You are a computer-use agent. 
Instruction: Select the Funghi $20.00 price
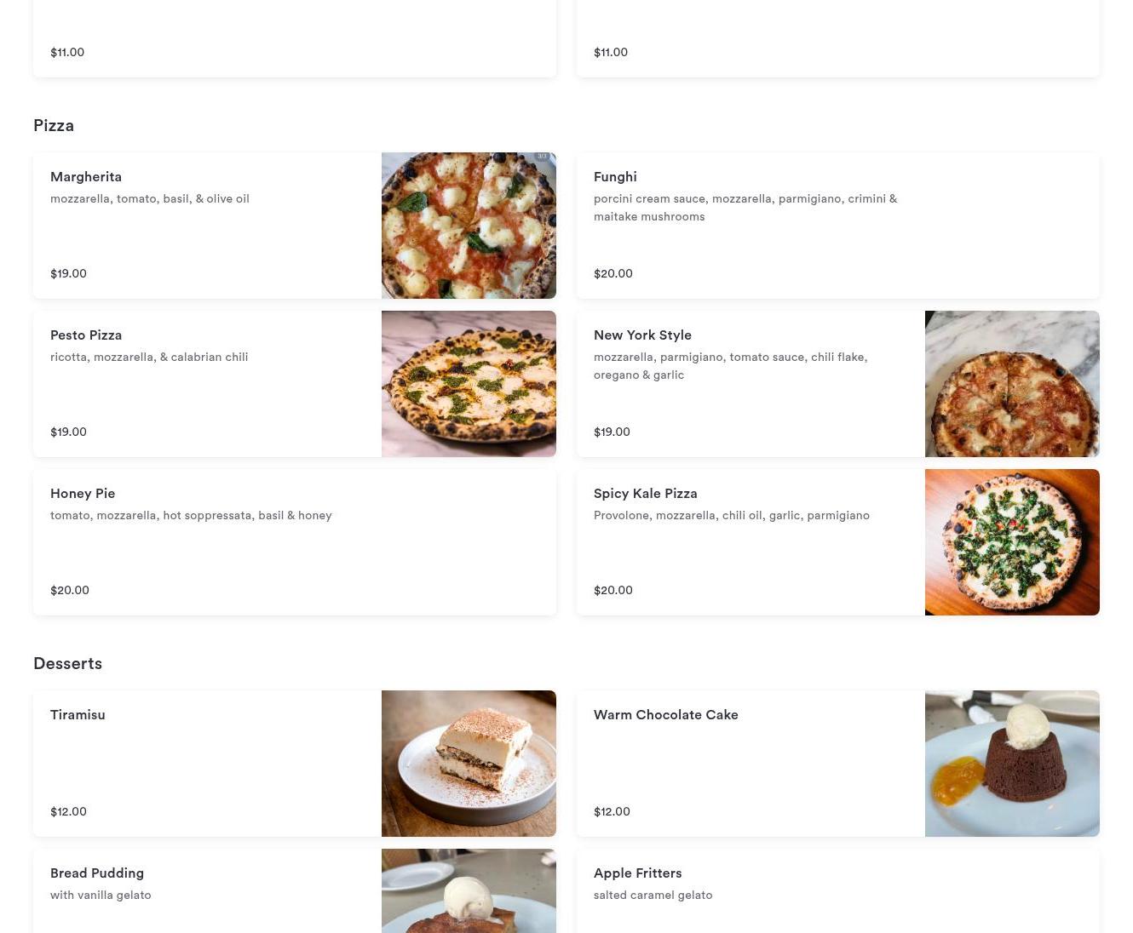[613, 273]
